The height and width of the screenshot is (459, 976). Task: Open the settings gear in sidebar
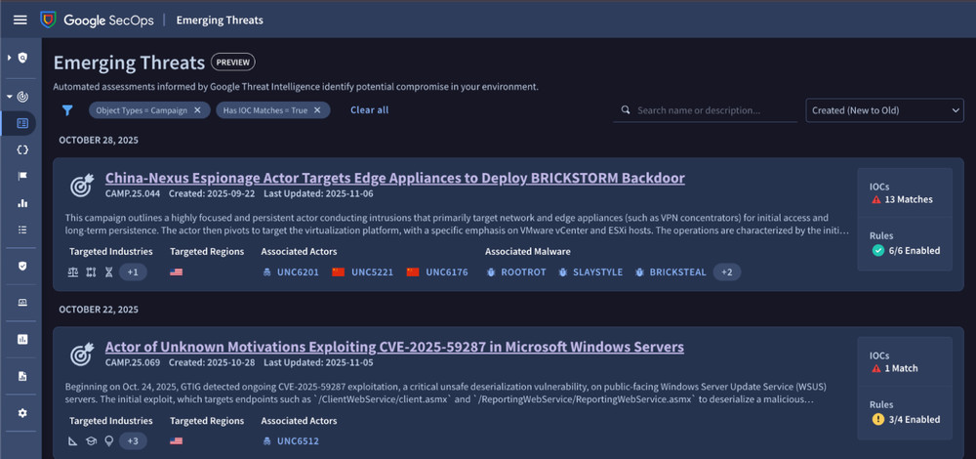[21, 413]
